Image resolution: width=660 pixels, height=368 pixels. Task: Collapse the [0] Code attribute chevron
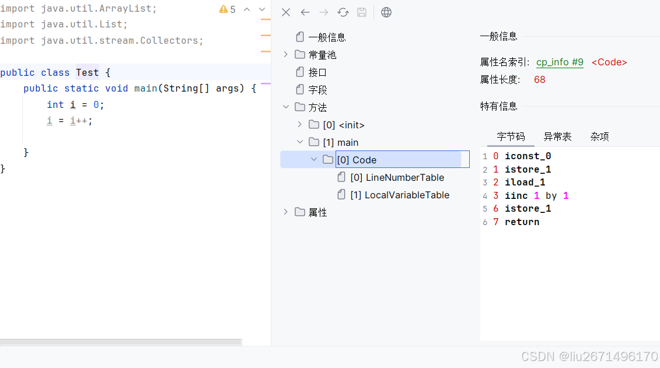[314, 159]
